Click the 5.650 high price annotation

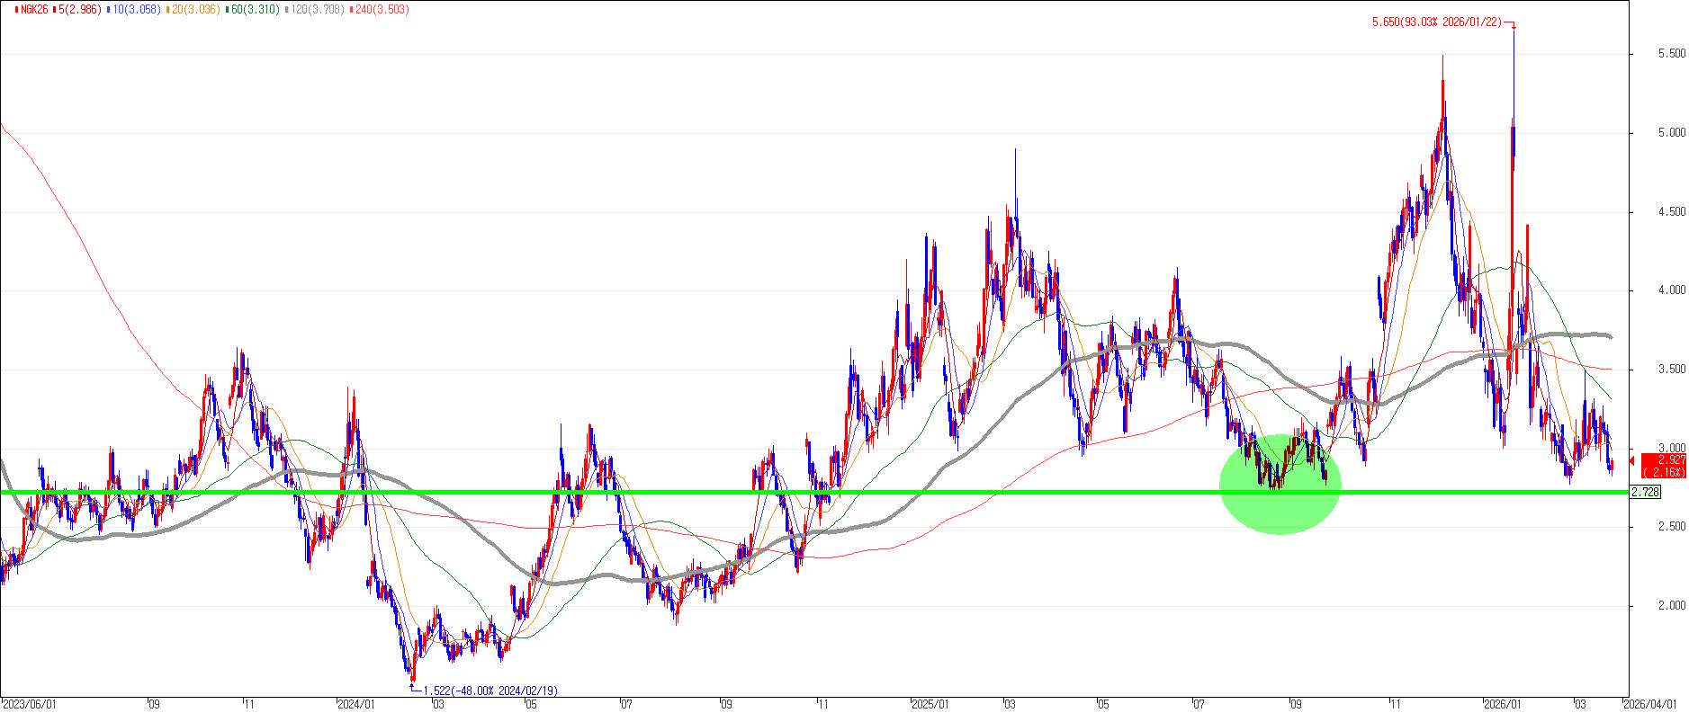1436,22
